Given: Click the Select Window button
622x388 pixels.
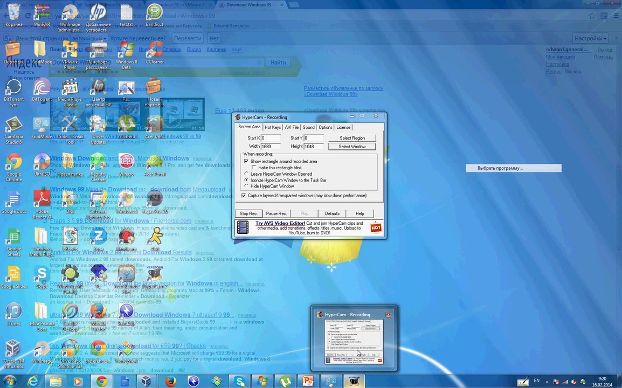Looking at the screenshot, I should 353,147.
